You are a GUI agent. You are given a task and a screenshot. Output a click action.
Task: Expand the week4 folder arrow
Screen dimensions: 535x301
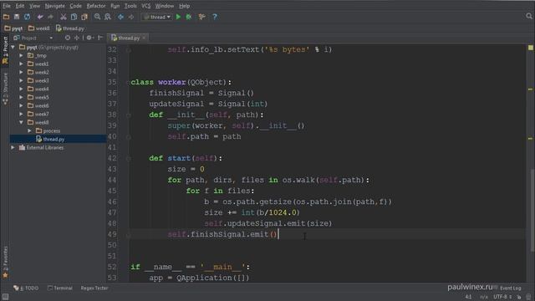[x=22, y=89]
